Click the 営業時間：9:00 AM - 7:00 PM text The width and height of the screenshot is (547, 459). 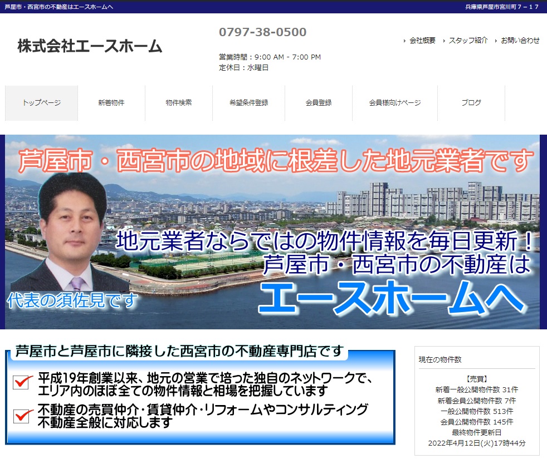point(270,57)
